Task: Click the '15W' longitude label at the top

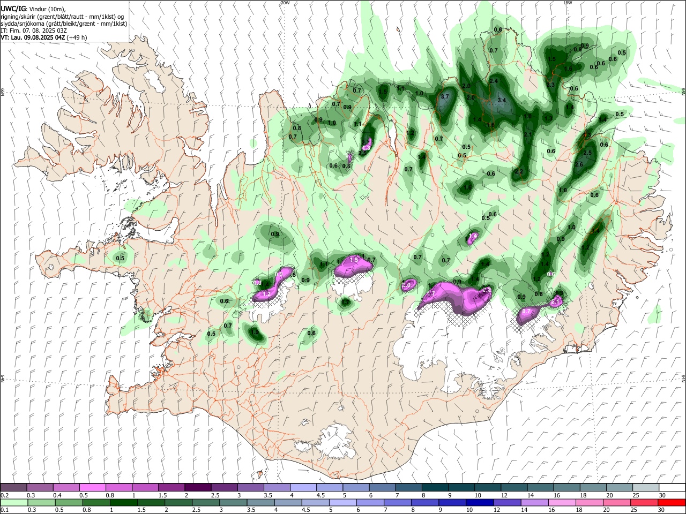Action: [567, 3]
